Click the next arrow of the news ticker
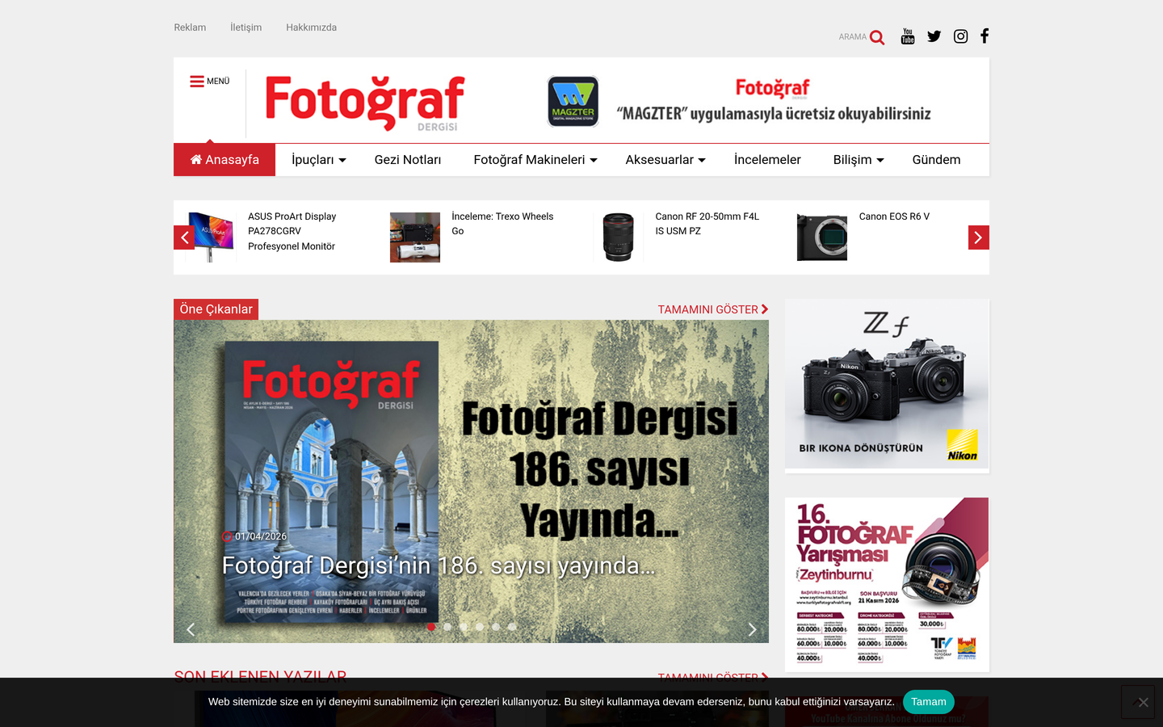The image size is (1163, 727). (979, 237)
